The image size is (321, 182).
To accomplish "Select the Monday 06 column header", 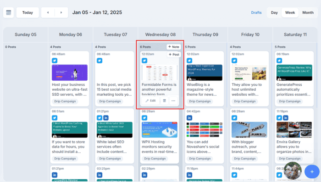I will click(71, 34).
